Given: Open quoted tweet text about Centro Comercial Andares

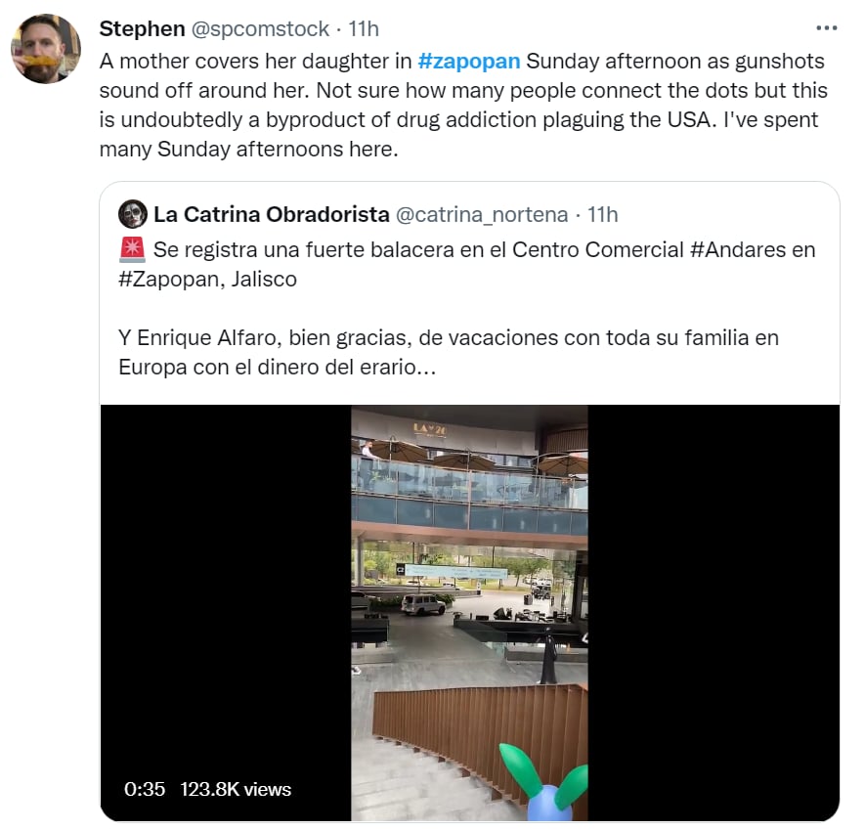Looking at the screenshot, I should (x=466, y=264).
